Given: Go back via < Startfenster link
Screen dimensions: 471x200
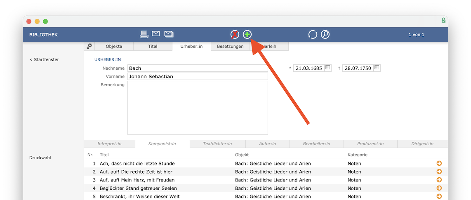Looking at the screenshot, I should (44, 59).
